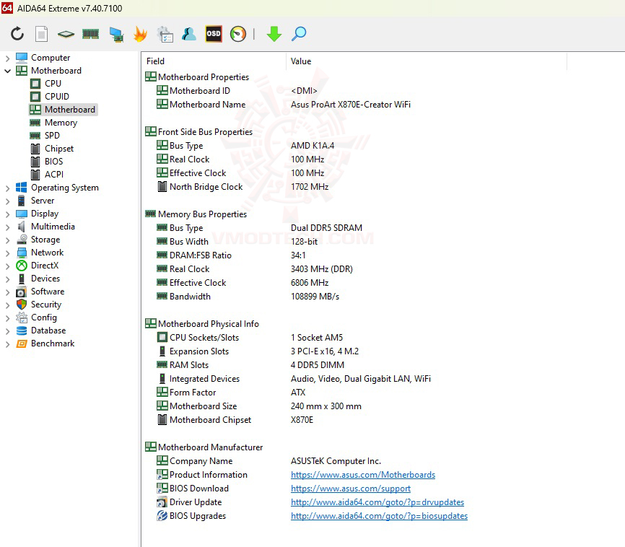
Task: Click the AIDA64 app logo icon
Action: click(x=7, y=7)
